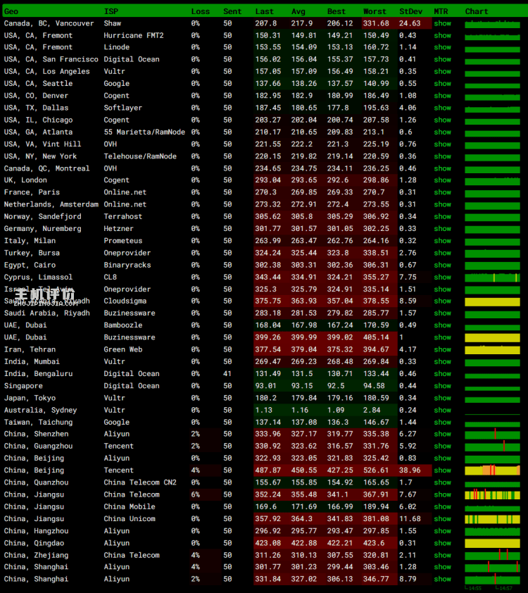Click the Loss column header
This screenshot has height=593, width=528.
[200, 11]
